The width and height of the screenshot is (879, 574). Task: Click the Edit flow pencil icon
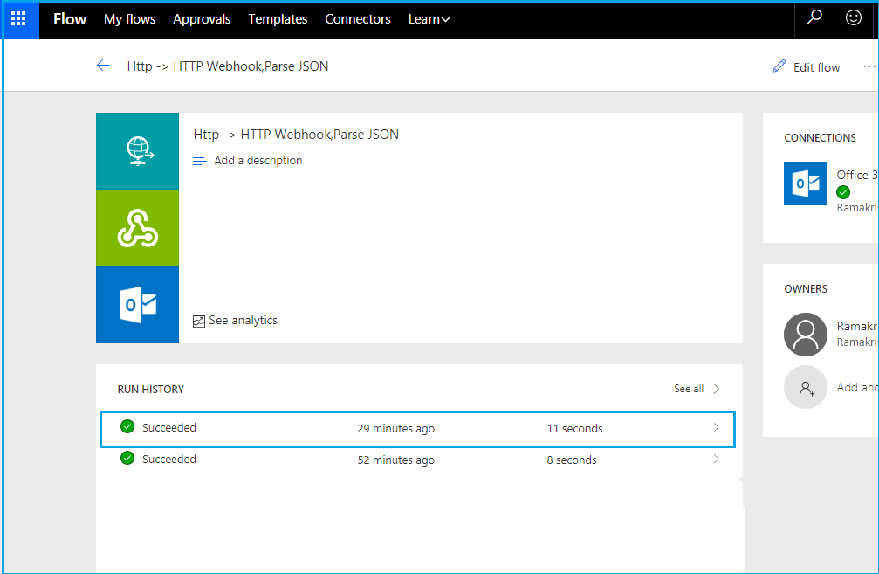(x=779, y=66)
